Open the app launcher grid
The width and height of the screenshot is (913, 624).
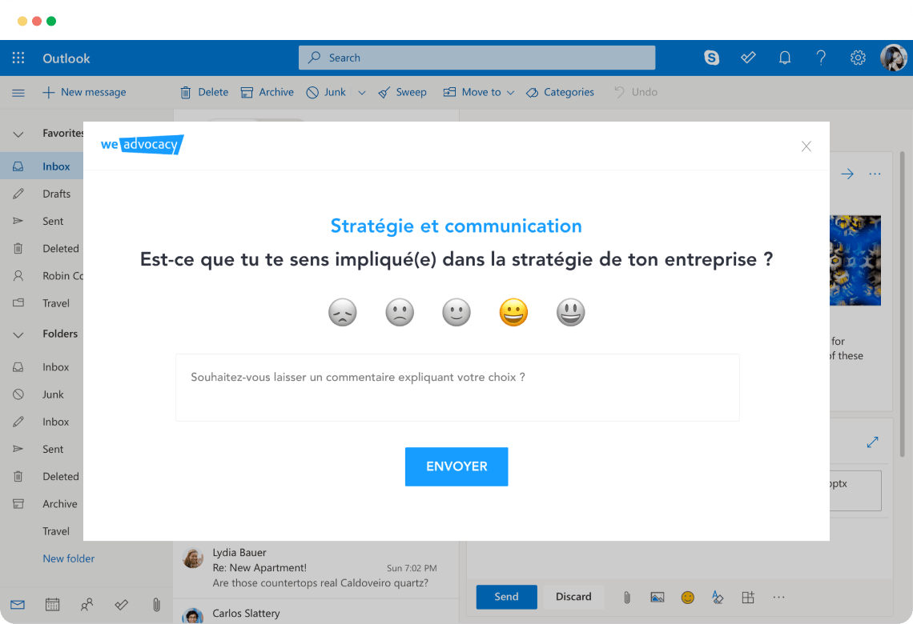(18, 58)
